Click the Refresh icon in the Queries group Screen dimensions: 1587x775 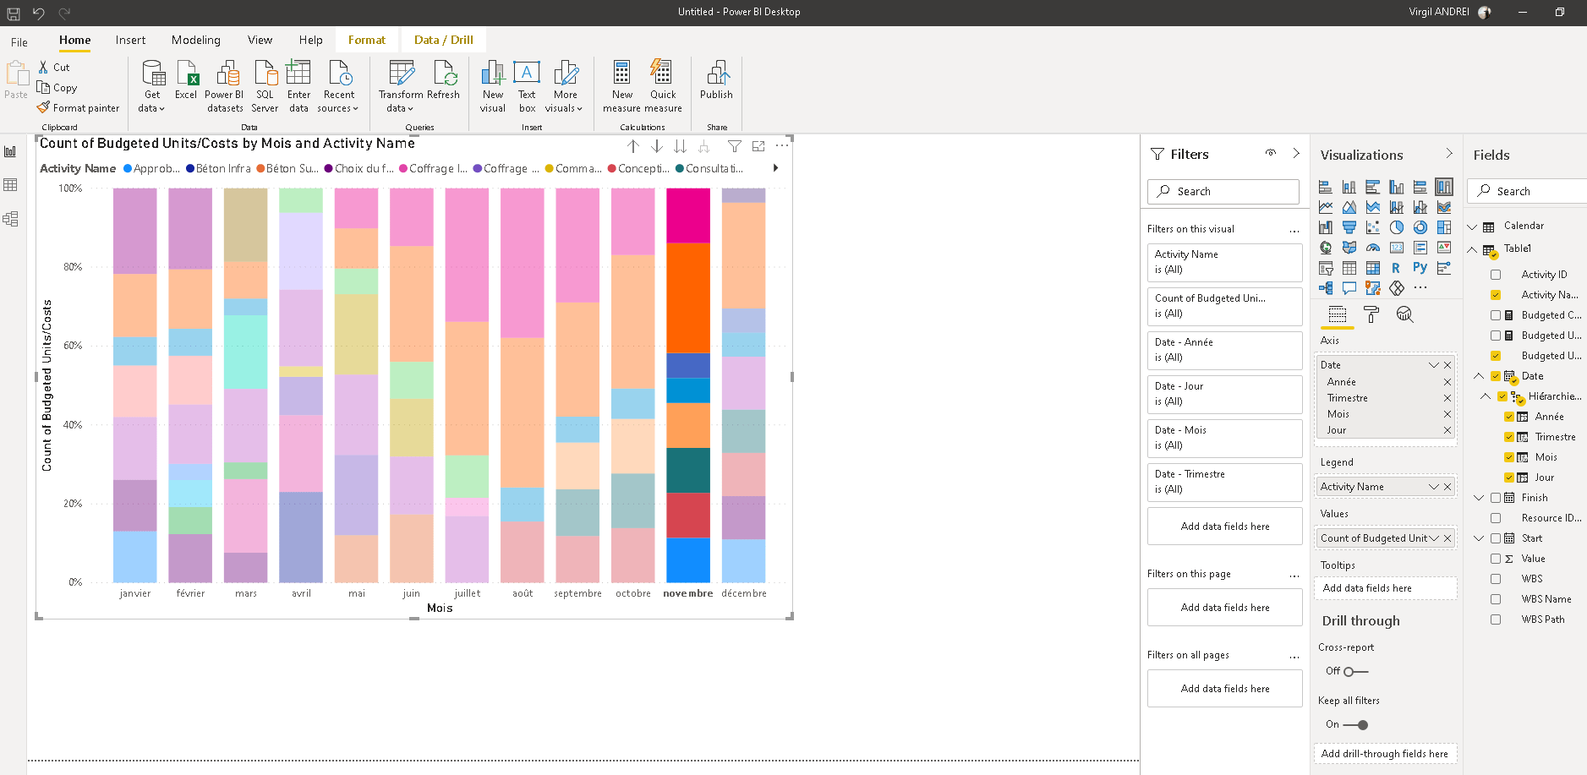pos(443,84)
